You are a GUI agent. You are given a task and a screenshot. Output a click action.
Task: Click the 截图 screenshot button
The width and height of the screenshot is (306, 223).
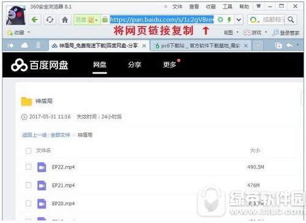click(x=228, y=32)
